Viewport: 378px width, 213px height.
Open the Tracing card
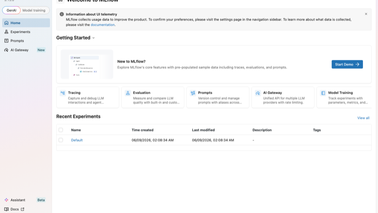[x=88, y=98]
